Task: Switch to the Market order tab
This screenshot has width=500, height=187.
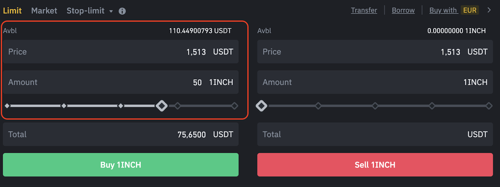Action: 44,11
